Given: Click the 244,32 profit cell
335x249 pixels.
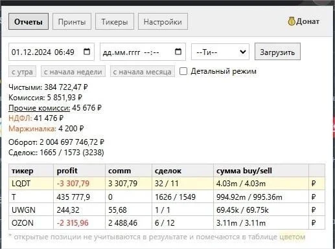Looking at the screenshot, I should click(x=79, y=210).
